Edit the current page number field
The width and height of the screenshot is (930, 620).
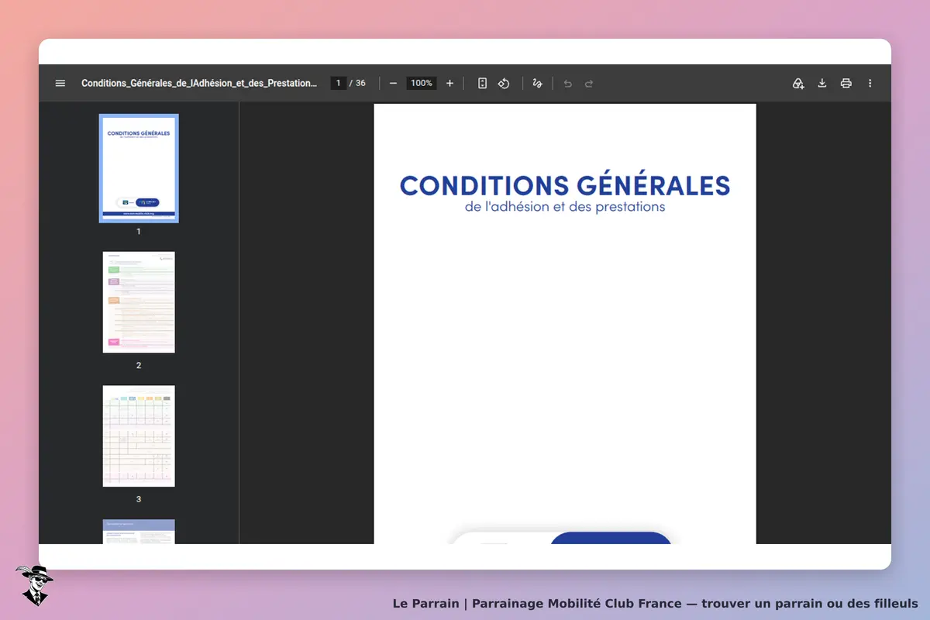338,83
